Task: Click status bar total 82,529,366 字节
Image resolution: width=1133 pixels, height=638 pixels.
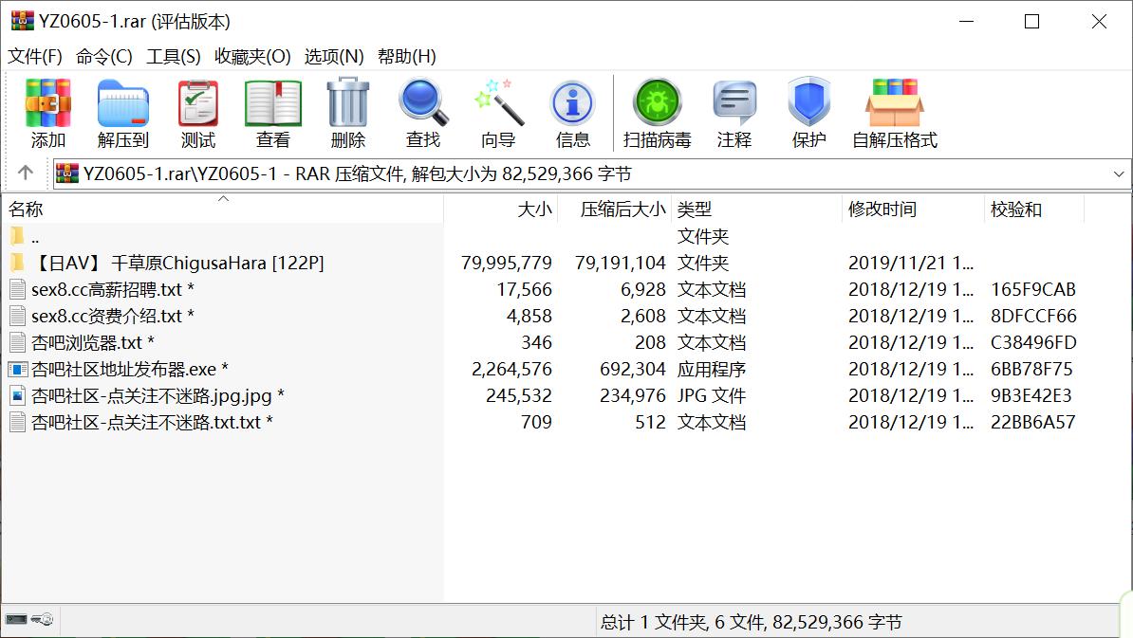Action: click(837, 622)
